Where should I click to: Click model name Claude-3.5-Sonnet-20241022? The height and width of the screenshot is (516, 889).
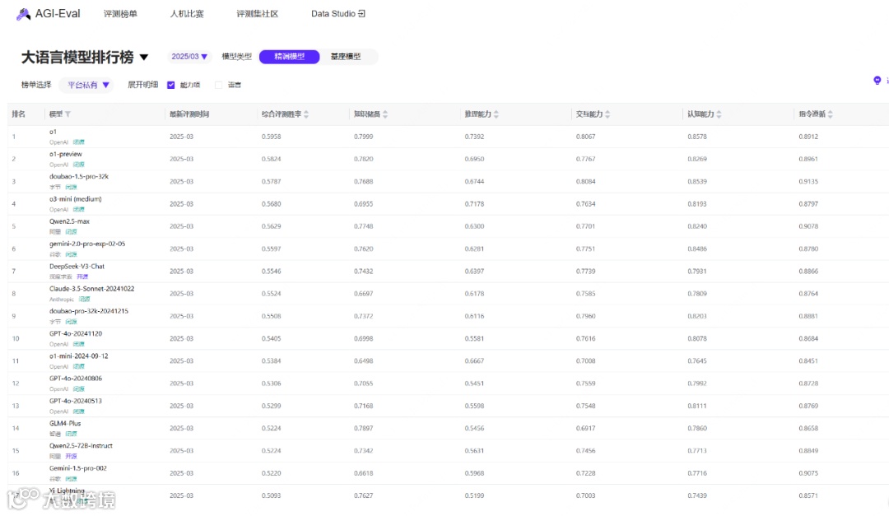click(x=92, y=289)
